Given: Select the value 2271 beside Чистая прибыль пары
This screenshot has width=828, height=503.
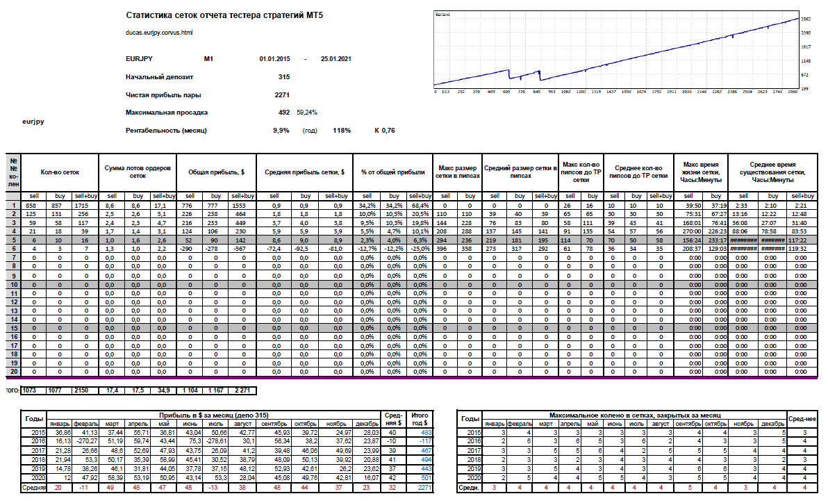Looking at the screenshot, I should tap(282, 95).
